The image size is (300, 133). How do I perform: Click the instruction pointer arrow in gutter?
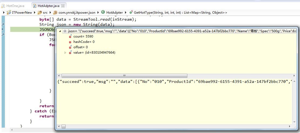[3, 29]
